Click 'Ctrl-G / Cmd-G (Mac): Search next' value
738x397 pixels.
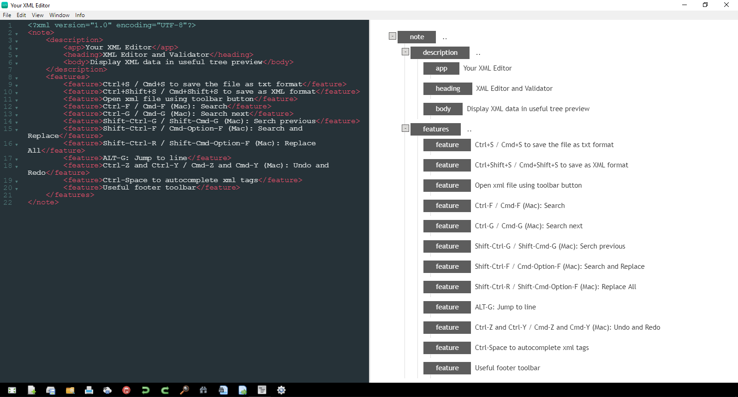click(x=529, y=226)
